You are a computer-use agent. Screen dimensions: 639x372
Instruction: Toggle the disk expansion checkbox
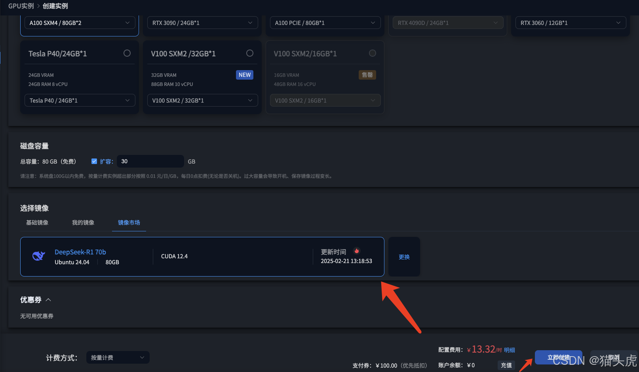pos(94,161)
